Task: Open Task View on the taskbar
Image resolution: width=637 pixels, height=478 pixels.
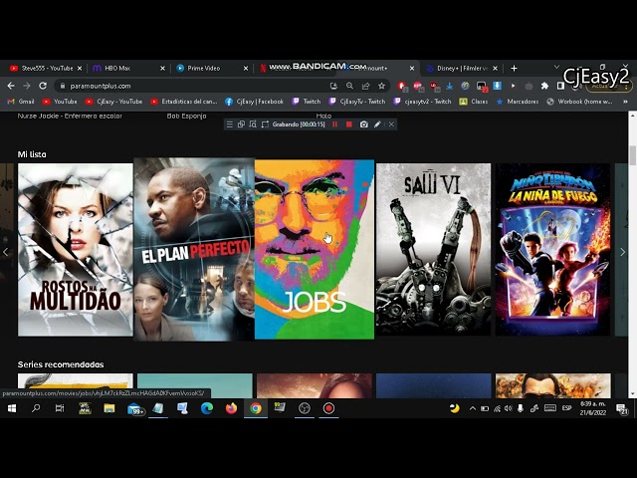Action: pos(60,408)
